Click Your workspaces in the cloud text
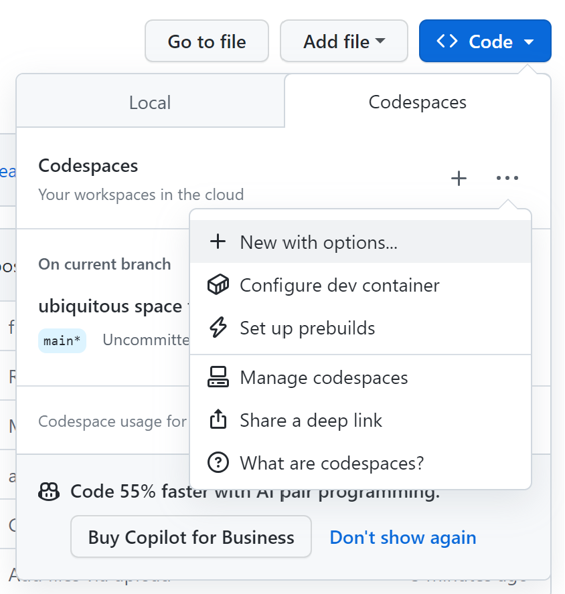Viewport: 565px width, 594px height. tap(141, 195)
